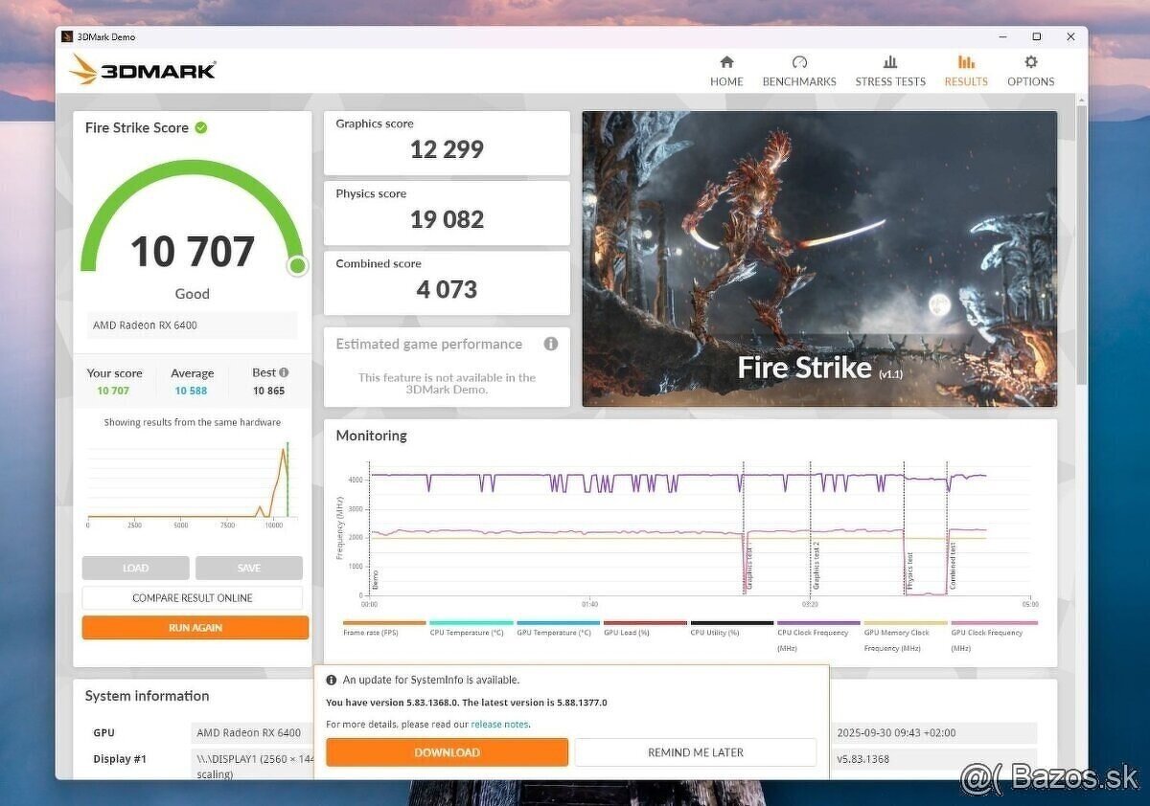The height and width of the screenshot is (806, 1150).
Task: Expand the System information section
Action: point(147,696)
